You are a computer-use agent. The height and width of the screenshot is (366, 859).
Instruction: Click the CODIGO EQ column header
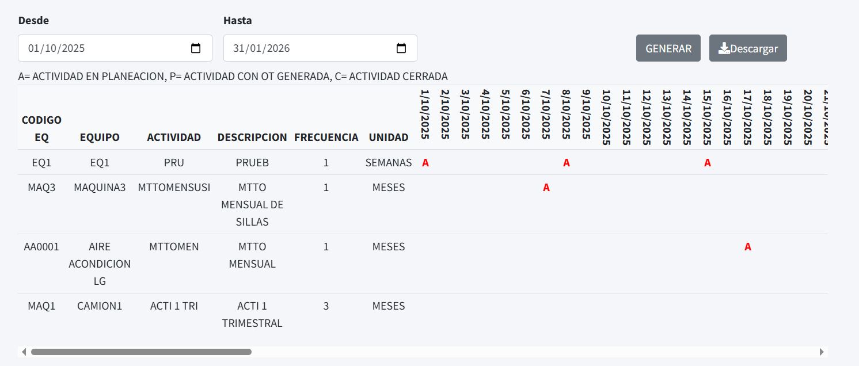click(x=41, y=128)
